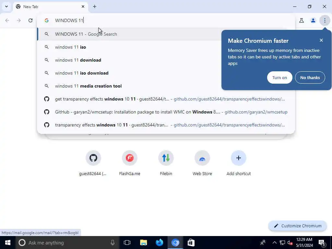This screenshot has height=249, width=332.
Task: Open the last transparency effects windows 10 11 suggestion
Action: click(166, 125)
